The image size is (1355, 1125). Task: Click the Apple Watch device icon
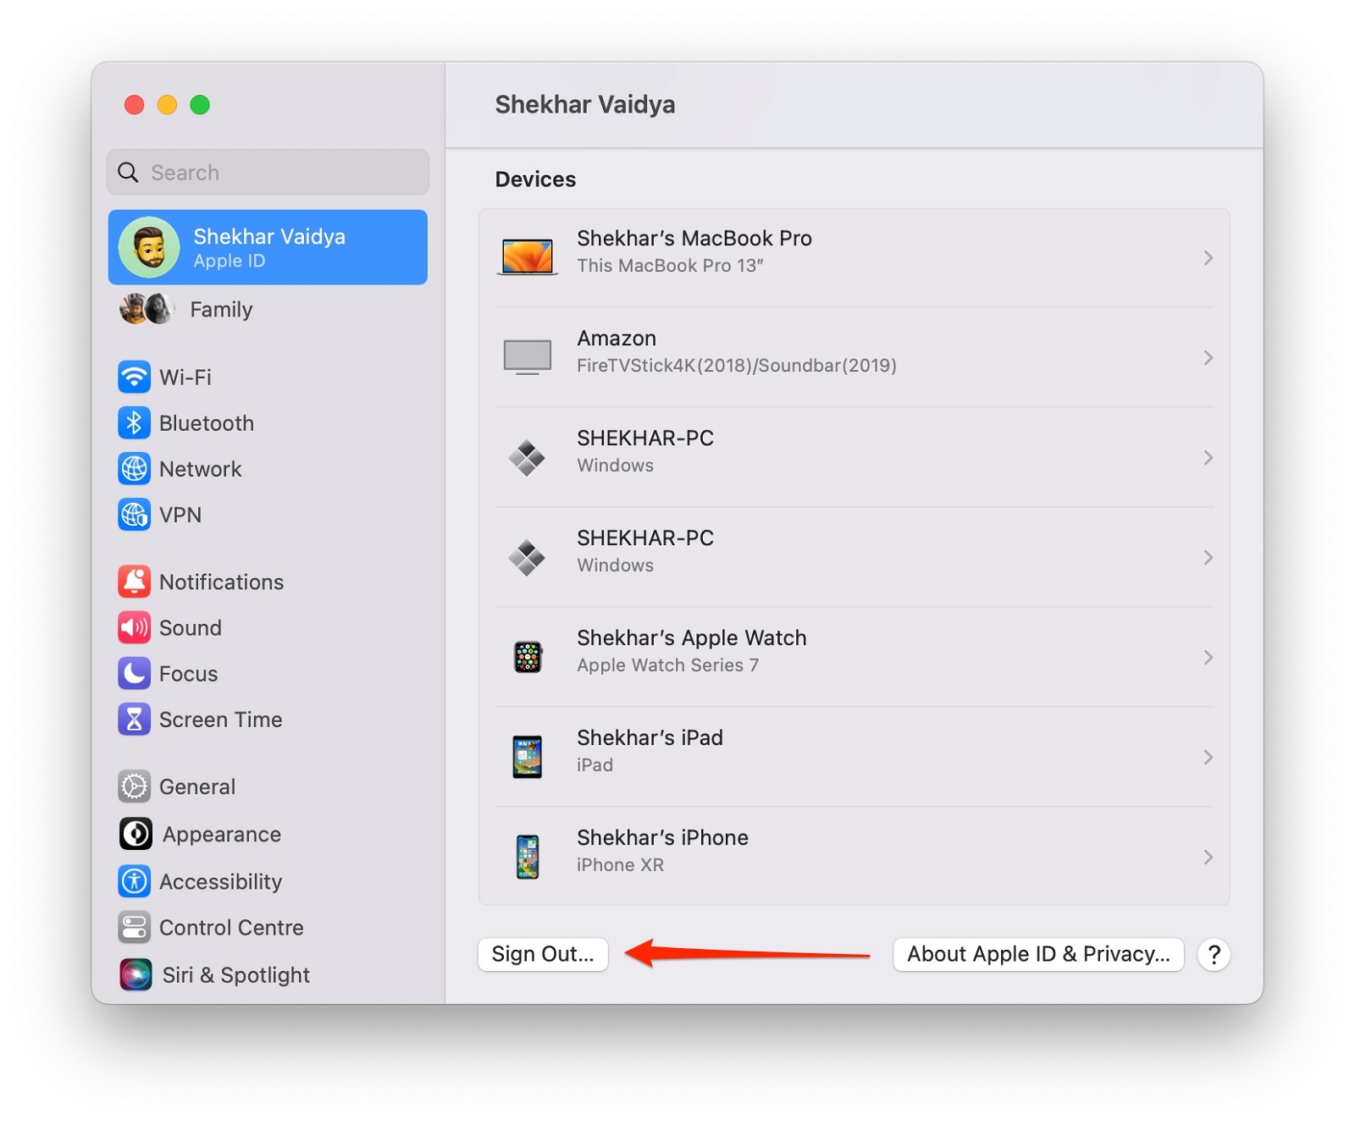(x=528, y=657)
